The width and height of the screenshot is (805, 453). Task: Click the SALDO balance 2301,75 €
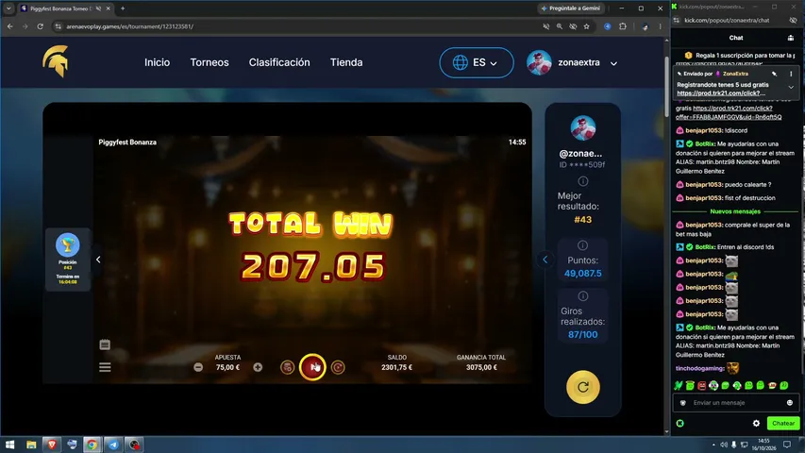coord(397,367)
